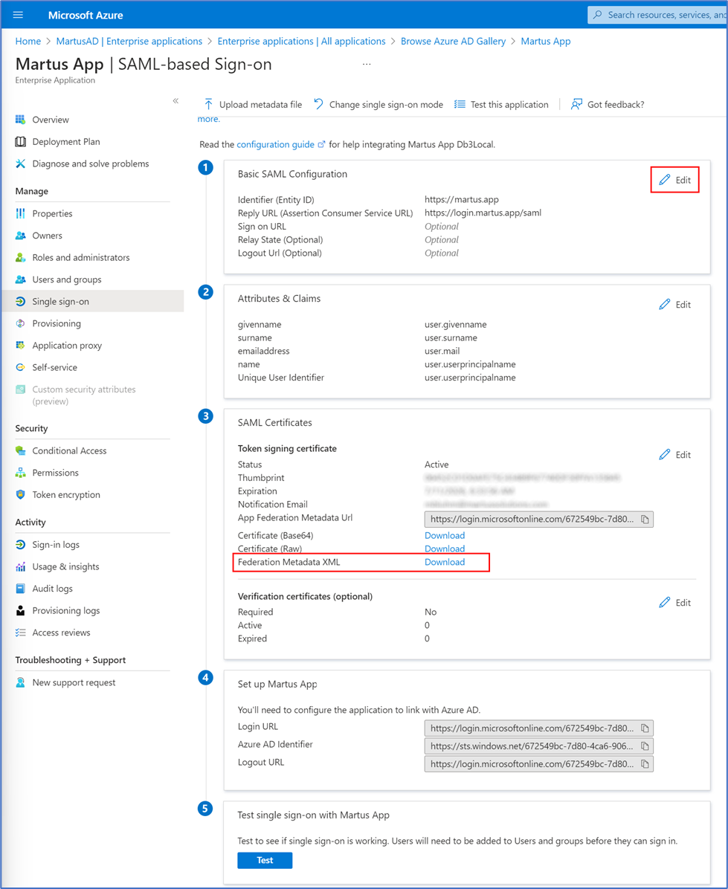This screenshot has width=728, height=889.
Task: Click the New support request icon
Action: point(20,682)
